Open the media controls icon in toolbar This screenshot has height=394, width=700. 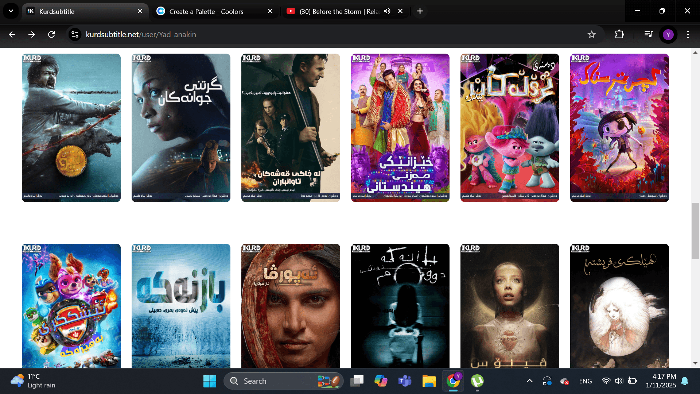648,35
